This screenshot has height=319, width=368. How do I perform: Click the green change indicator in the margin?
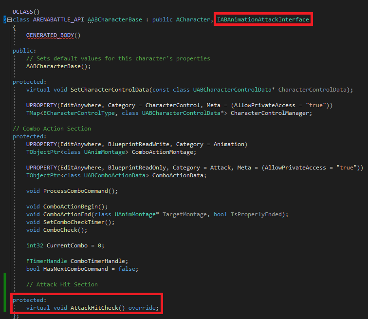point(5,292)
